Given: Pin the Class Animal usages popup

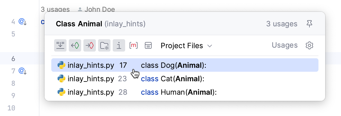Looking at the screenshot, I should [309, 24].
